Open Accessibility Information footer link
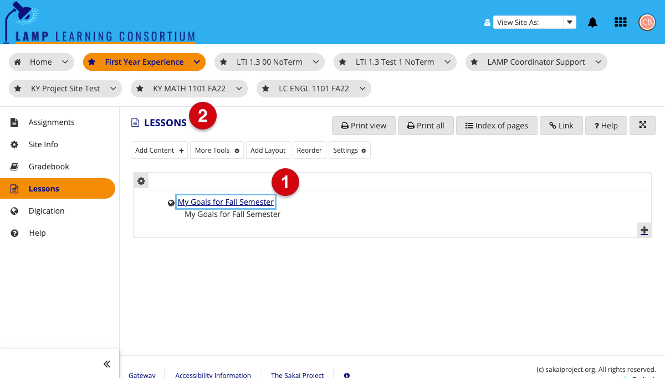The image size is (665, 378). (x=213, y=375)
